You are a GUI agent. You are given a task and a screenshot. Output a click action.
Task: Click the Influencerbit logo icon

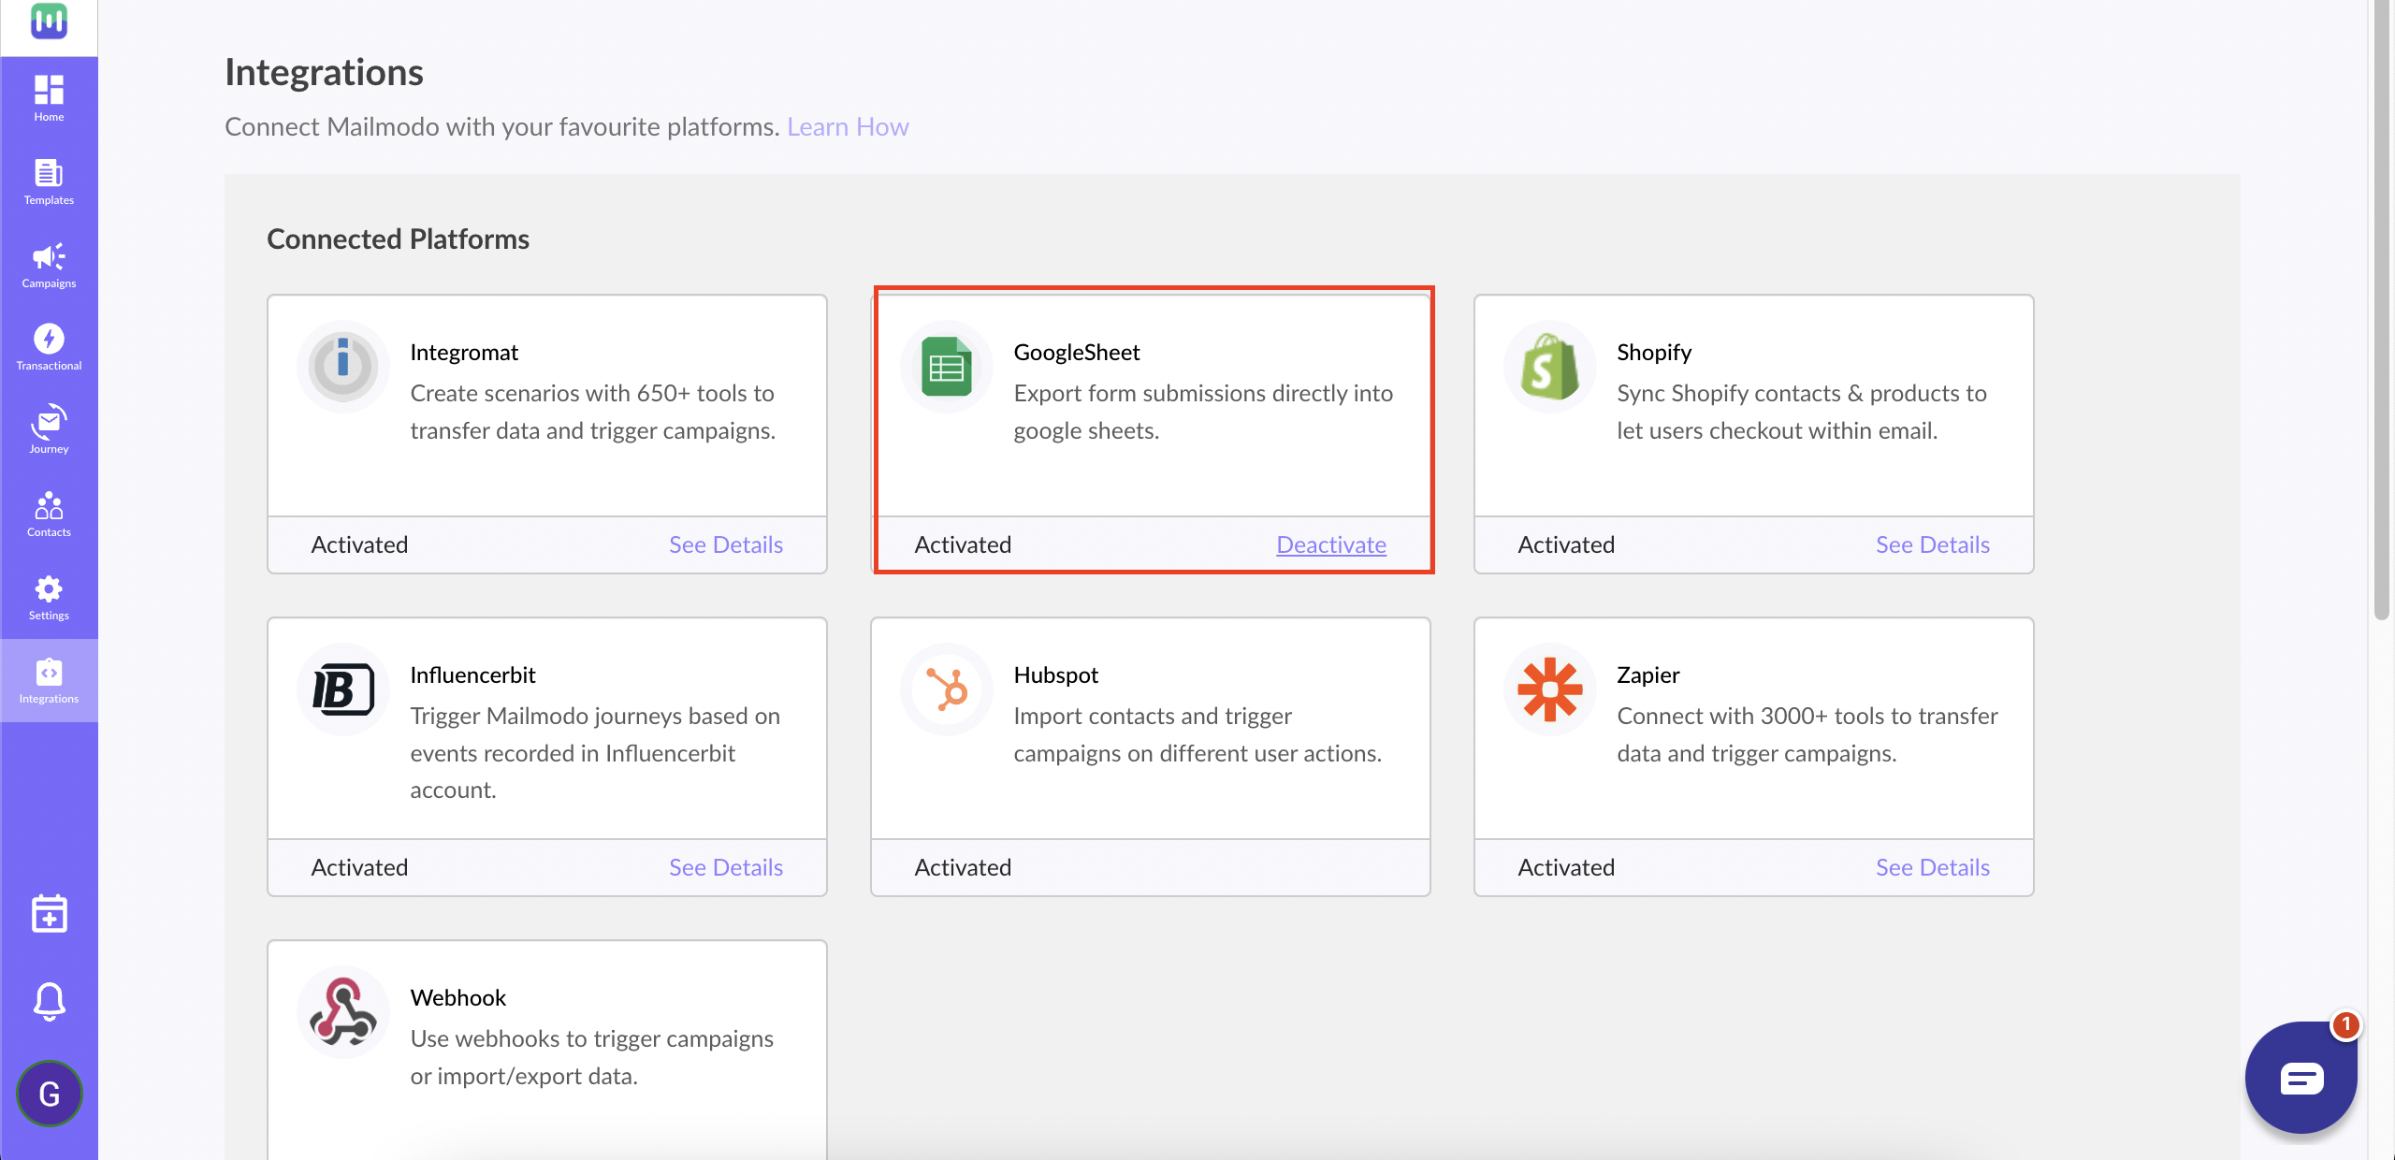[343, 689]
